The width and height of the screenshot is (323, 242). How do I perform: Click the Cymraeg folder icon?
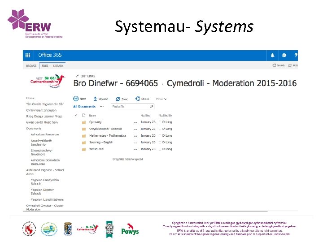(x=84, y=122)
